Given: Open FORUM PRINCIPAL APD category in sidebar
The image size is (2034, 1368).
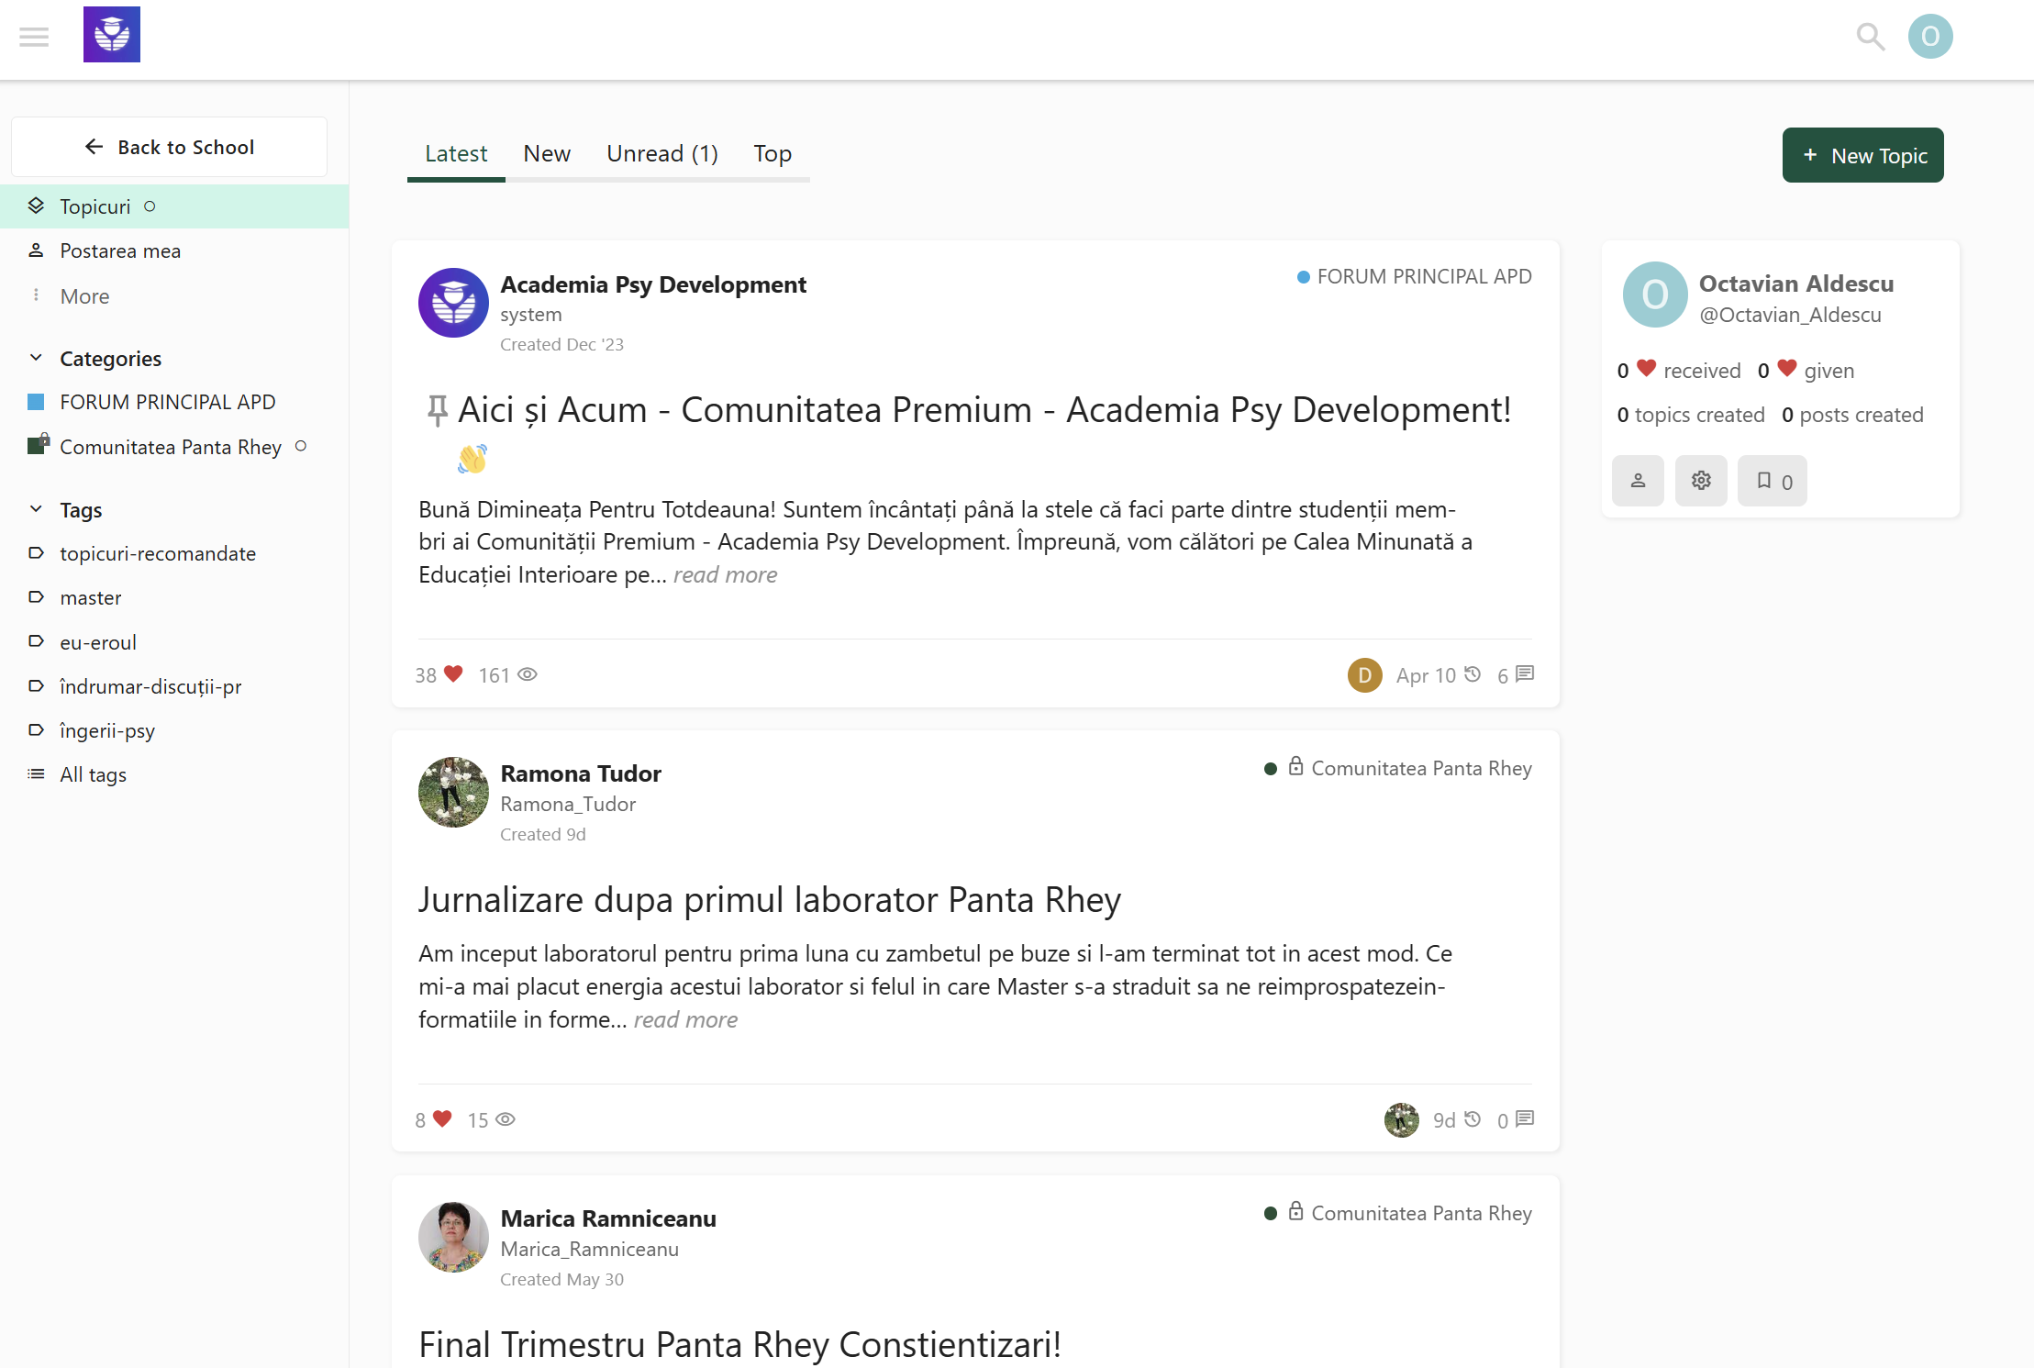Looking at the screenshot, I should [168, 402].
